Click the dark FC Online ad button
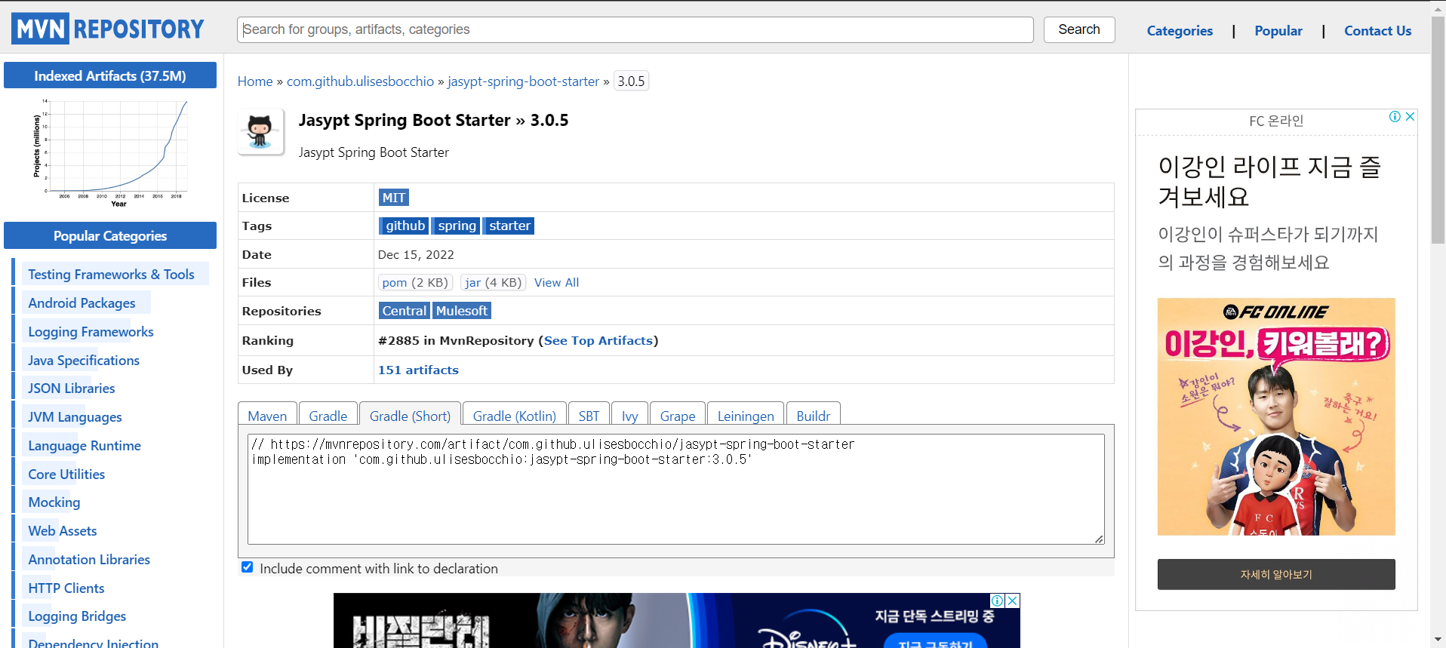1446x648 pixels. [1276, 574]
